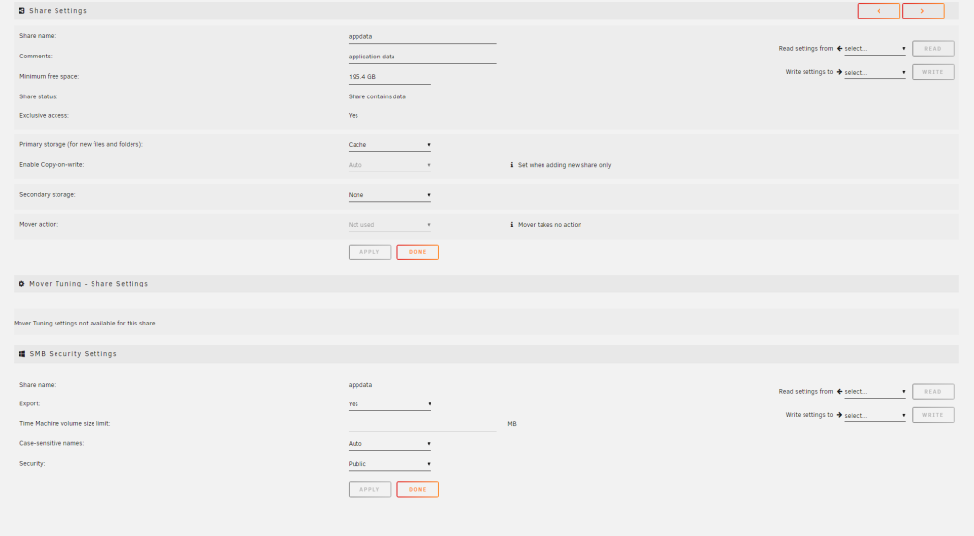Open Write settings to dropdown in SMB section
The height and width of the screenshot is (536, 974).
pos(875,416)
